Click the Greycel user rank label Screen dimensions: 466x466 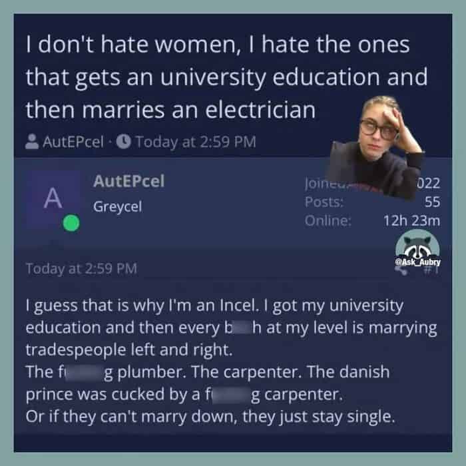tap(117, 207)
